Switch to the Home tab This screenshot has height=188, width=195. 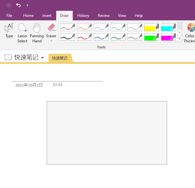pos(28,16)
